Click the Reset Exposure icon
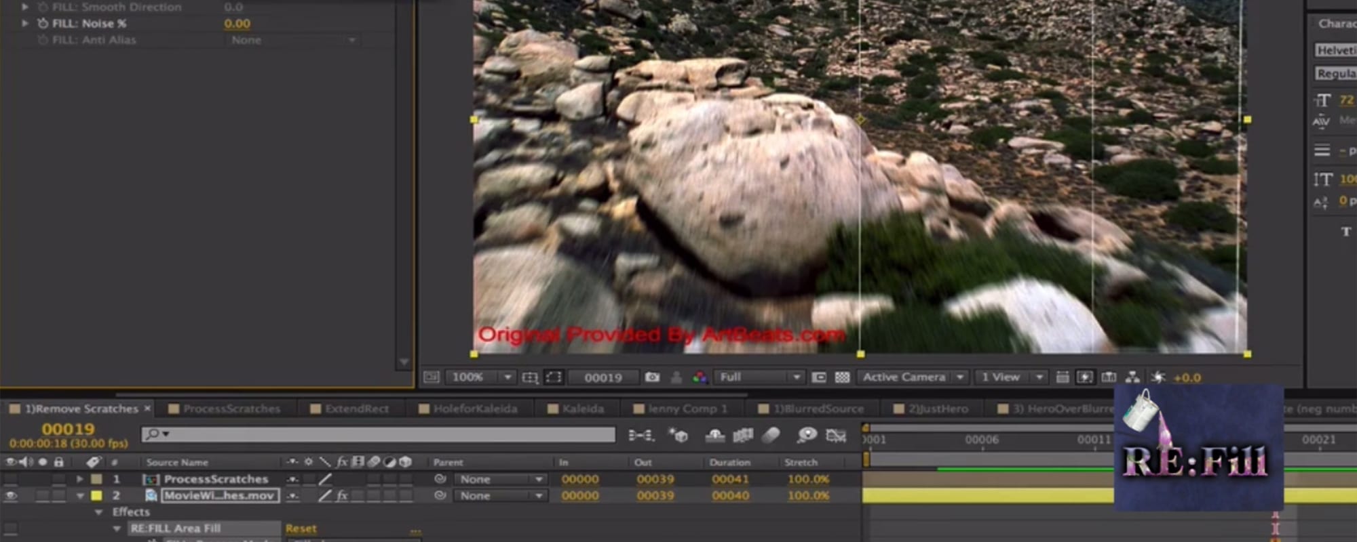 point(1158,377)
